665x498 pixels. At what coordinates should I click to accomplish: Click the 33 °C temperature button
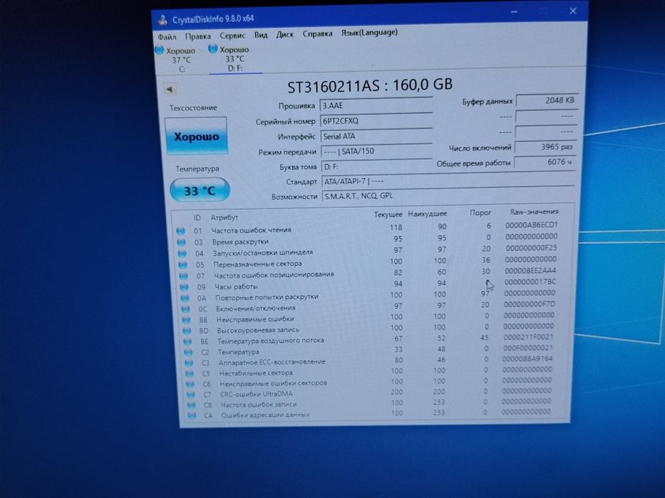[x=200, y=191]
